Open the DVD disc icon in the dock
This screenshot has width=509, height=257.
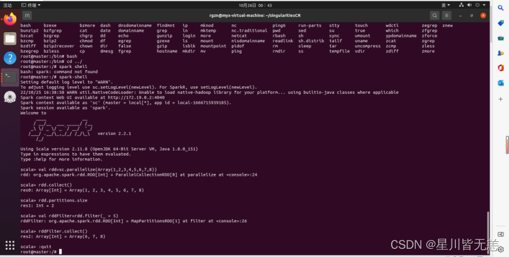pos(10,97)
